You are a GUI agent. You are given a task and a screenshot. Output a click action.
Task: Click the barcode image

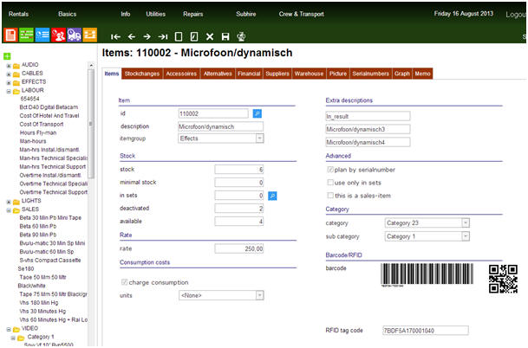pyautogui.click(x=427, y=275)
